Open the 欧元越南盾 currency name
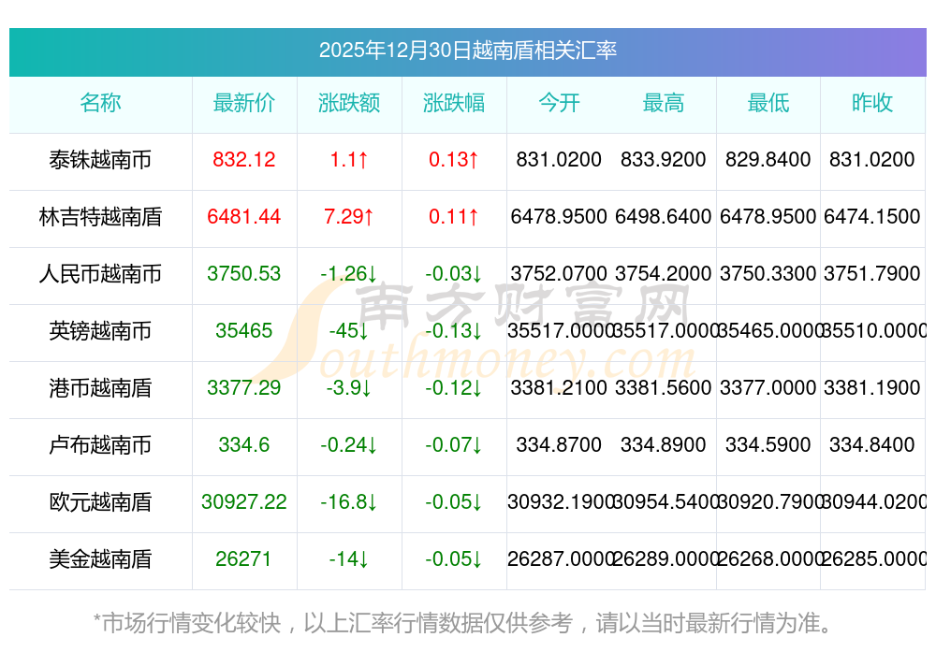The width and height of the screenshot is (936, 652). pyautogui.click(x=100, y=502)
